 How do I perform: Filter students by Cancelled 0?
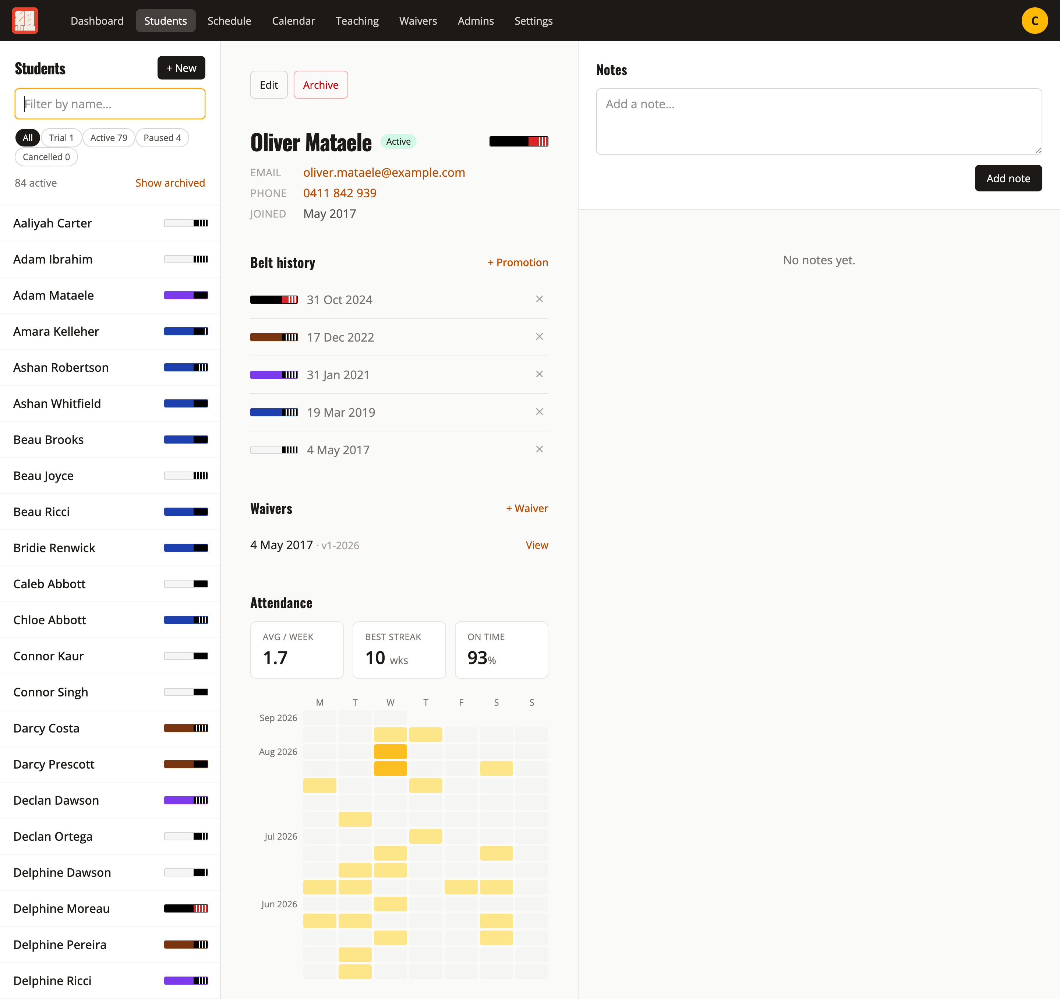[46, 157]
